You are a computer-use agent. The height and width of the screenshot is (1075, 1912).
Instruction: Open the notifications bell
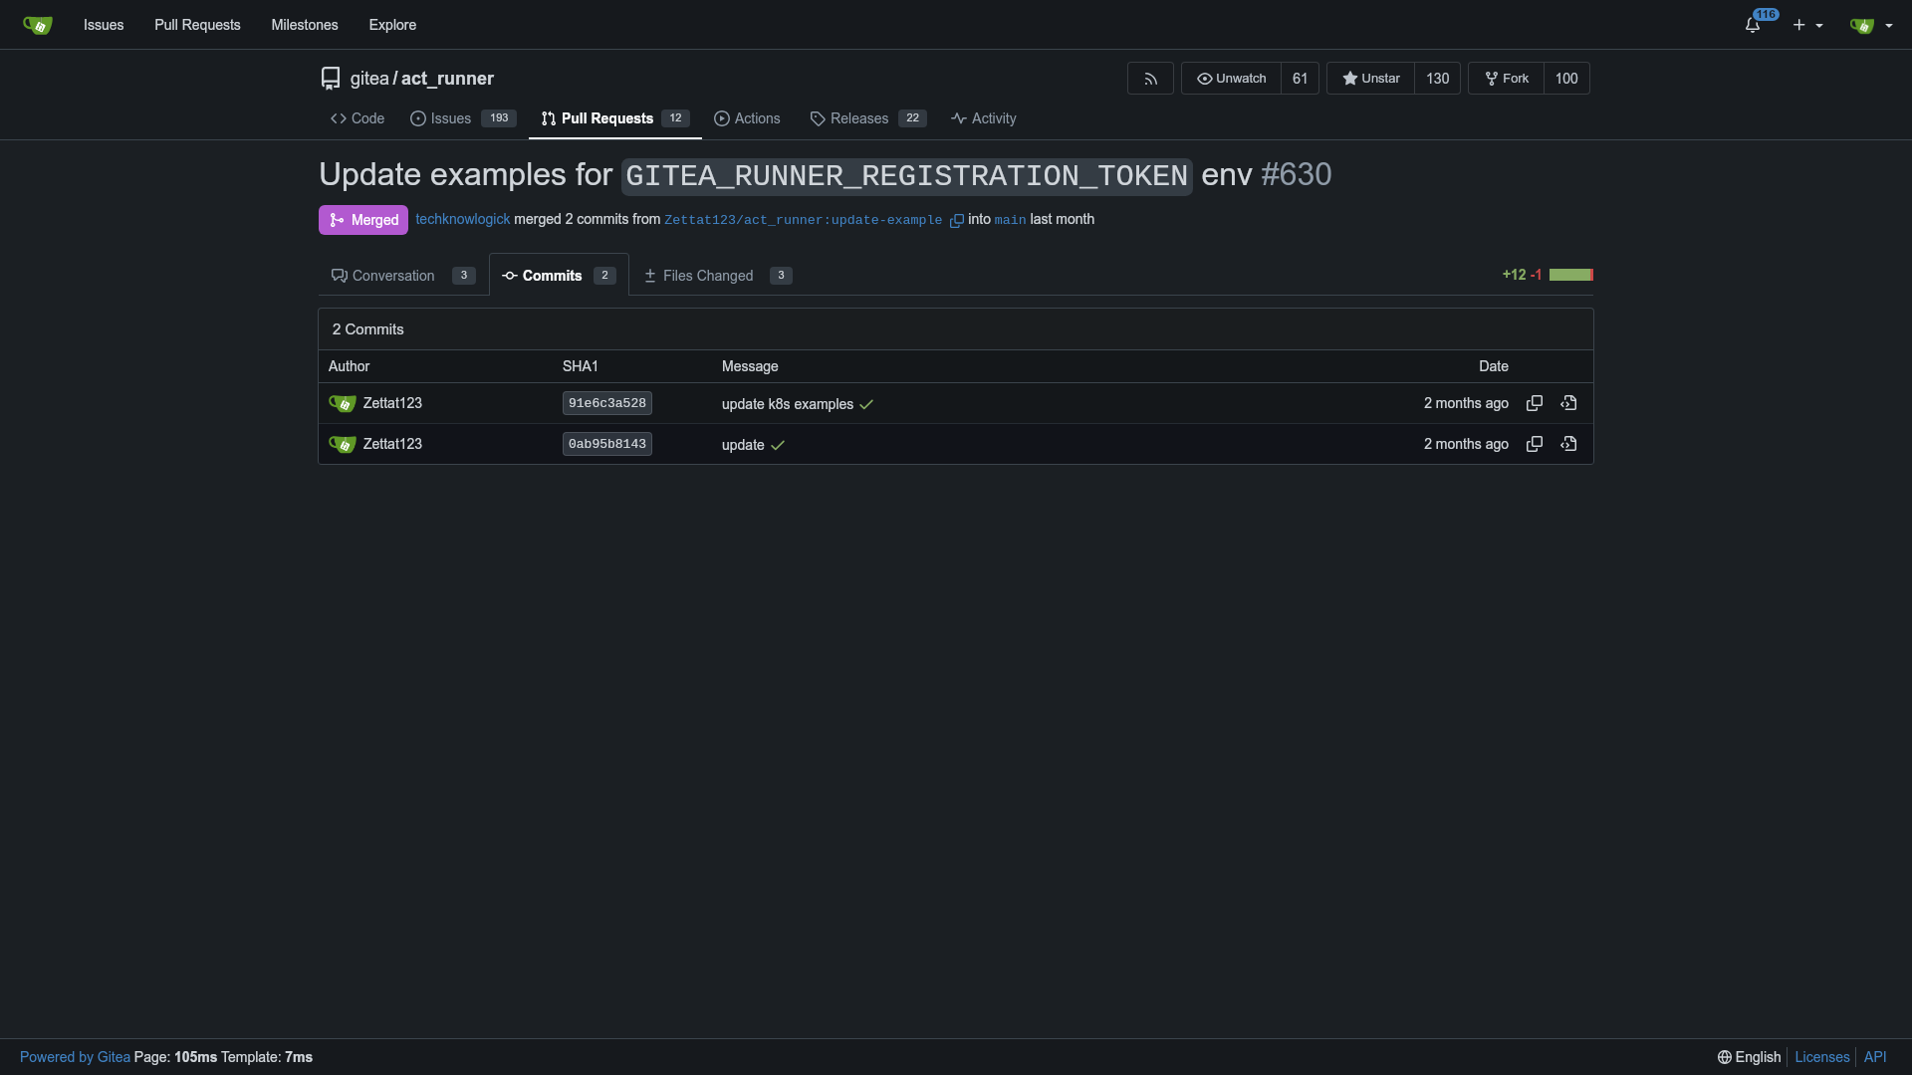[1753, 25]
